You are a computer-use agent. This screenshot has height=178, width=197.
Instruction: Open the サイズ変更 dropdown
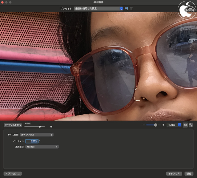(36, 135)
